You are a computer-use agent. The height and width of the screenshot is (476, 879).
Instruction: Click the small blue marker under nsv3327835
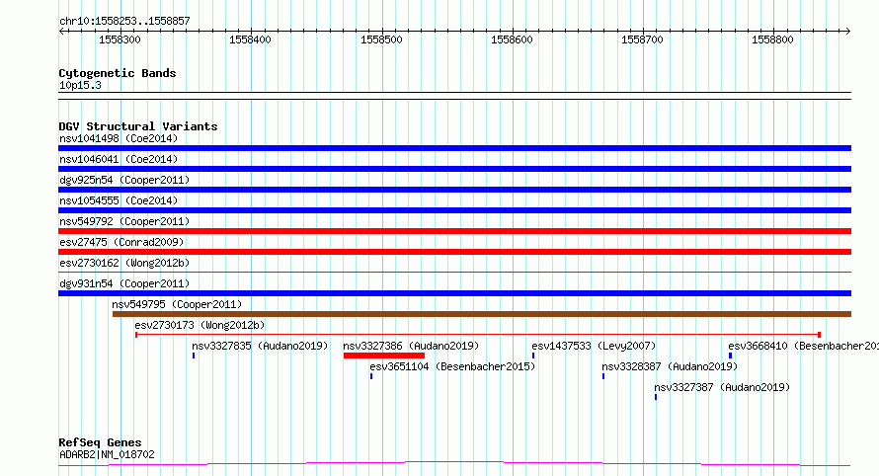(194, 356)
